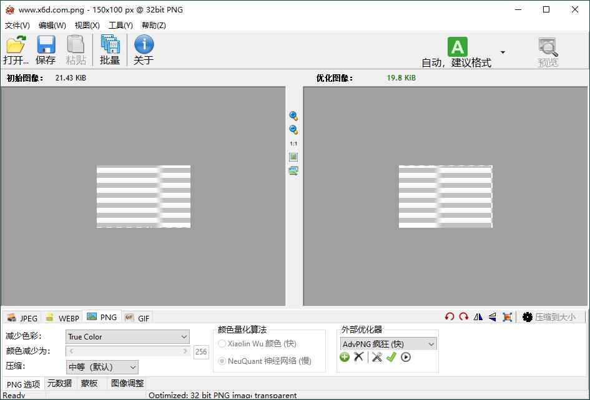Flip the image horizontally
This screenshot has height=400, width=590.
pos(478,317)
